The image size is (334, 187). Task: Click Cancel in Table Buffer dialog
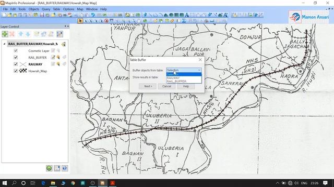[x=166, y=86]
